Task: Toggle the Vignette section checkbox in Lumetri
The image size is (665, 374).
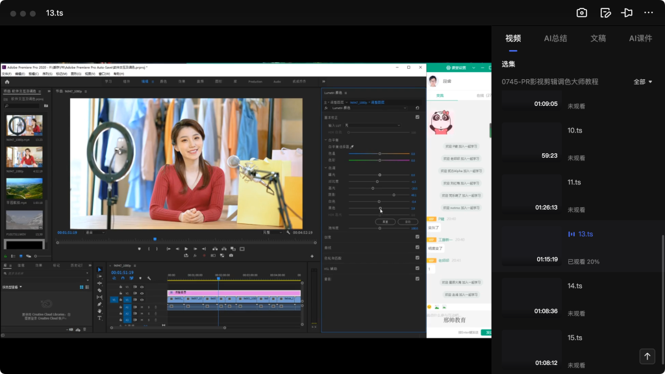Action: pyautogui.click(x=418, y=279)
